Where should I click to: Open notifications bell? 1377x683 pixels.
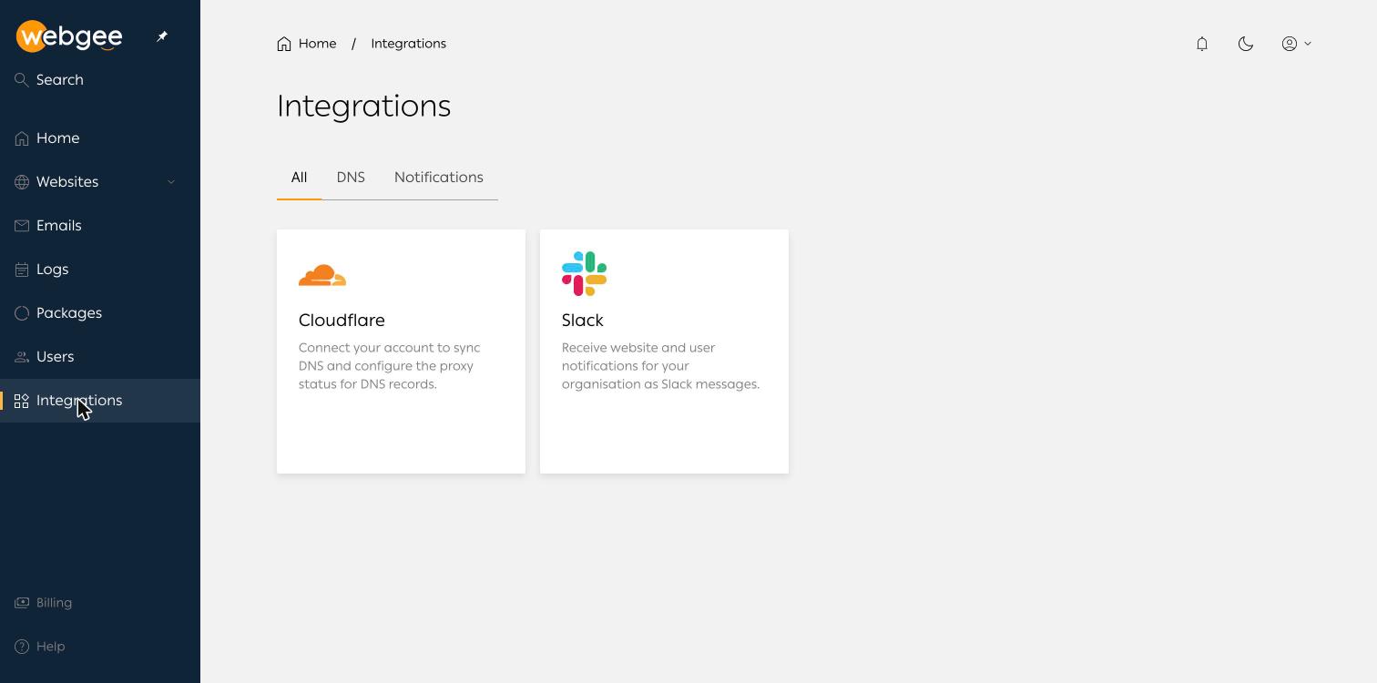pos(1202,44)
